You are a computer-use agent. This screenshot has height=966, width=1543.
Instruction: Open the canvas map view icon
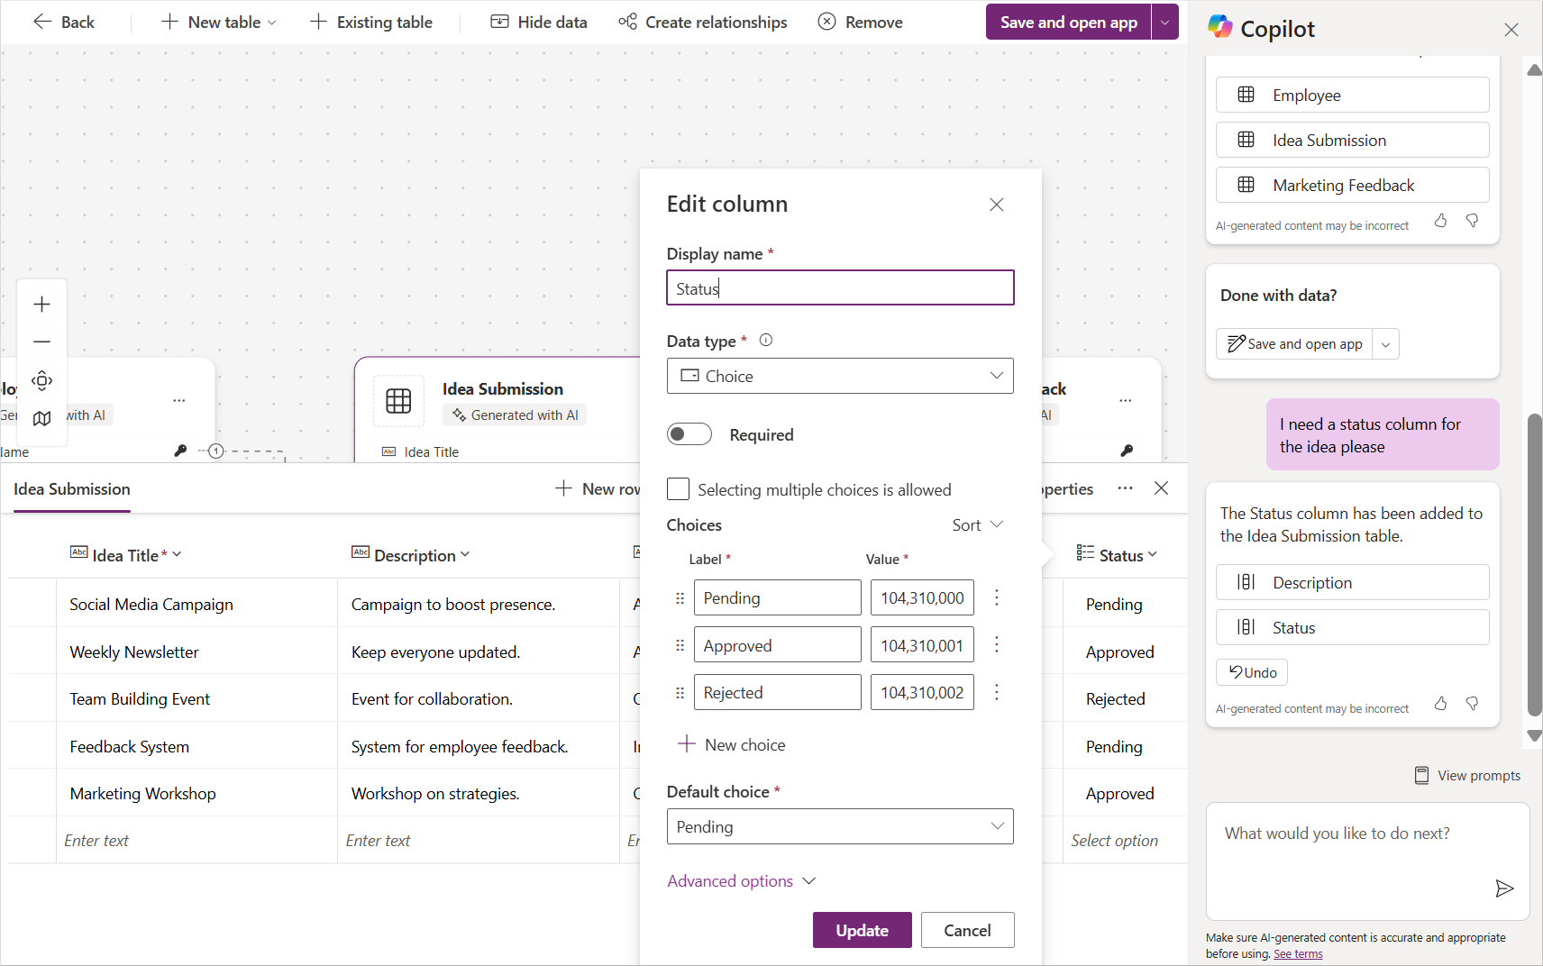point(41,418)
